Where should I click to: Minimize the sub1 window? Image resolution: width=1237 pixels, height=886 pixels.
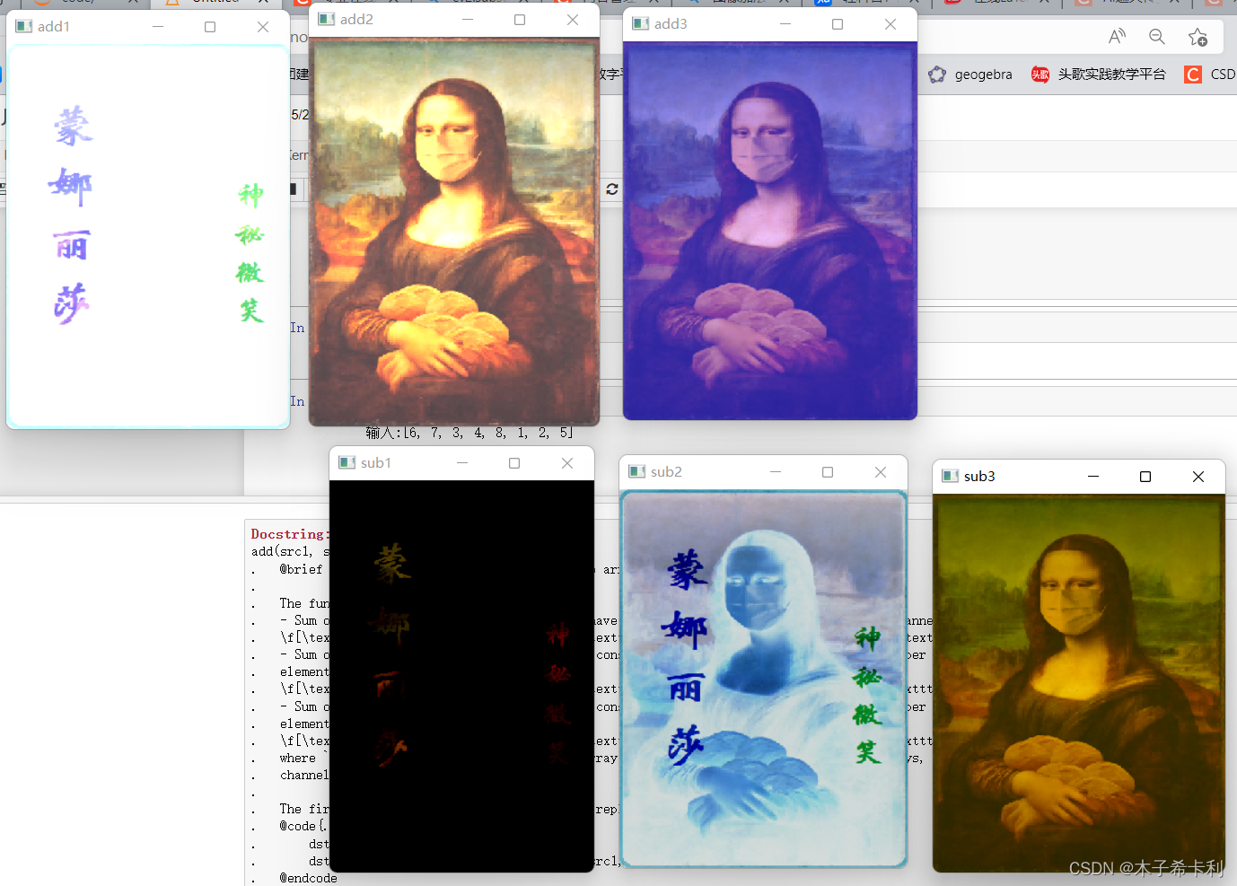tap(462, 463)
